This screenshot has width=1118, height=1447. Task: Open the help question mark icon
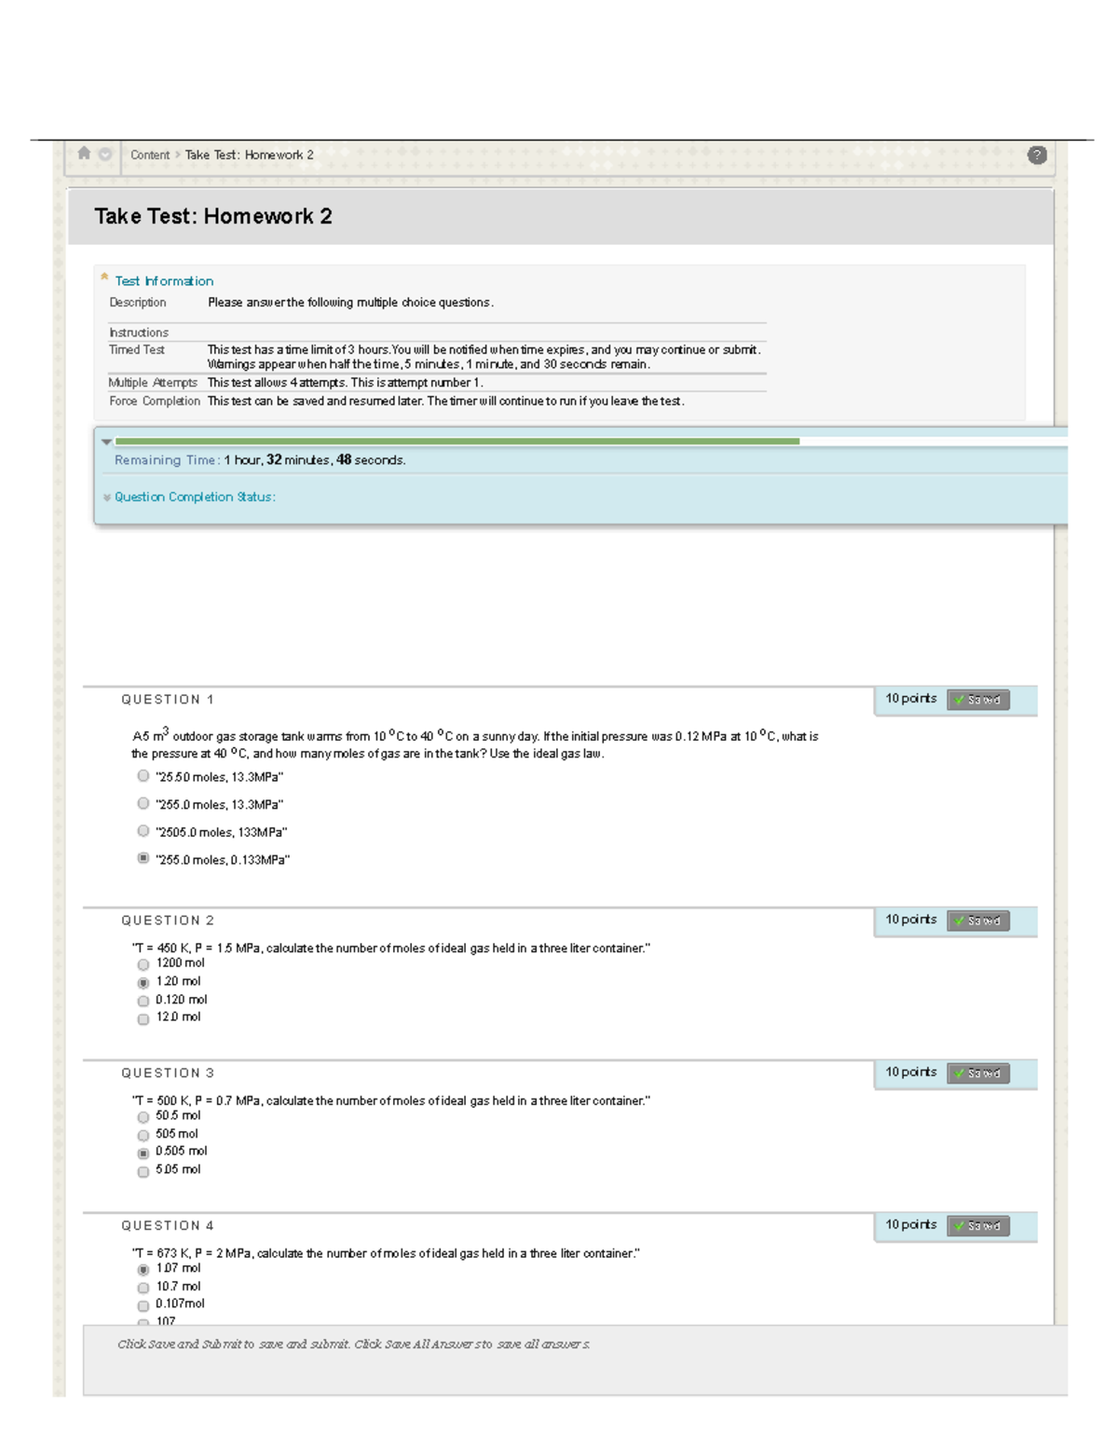(x=1037, y=155)
